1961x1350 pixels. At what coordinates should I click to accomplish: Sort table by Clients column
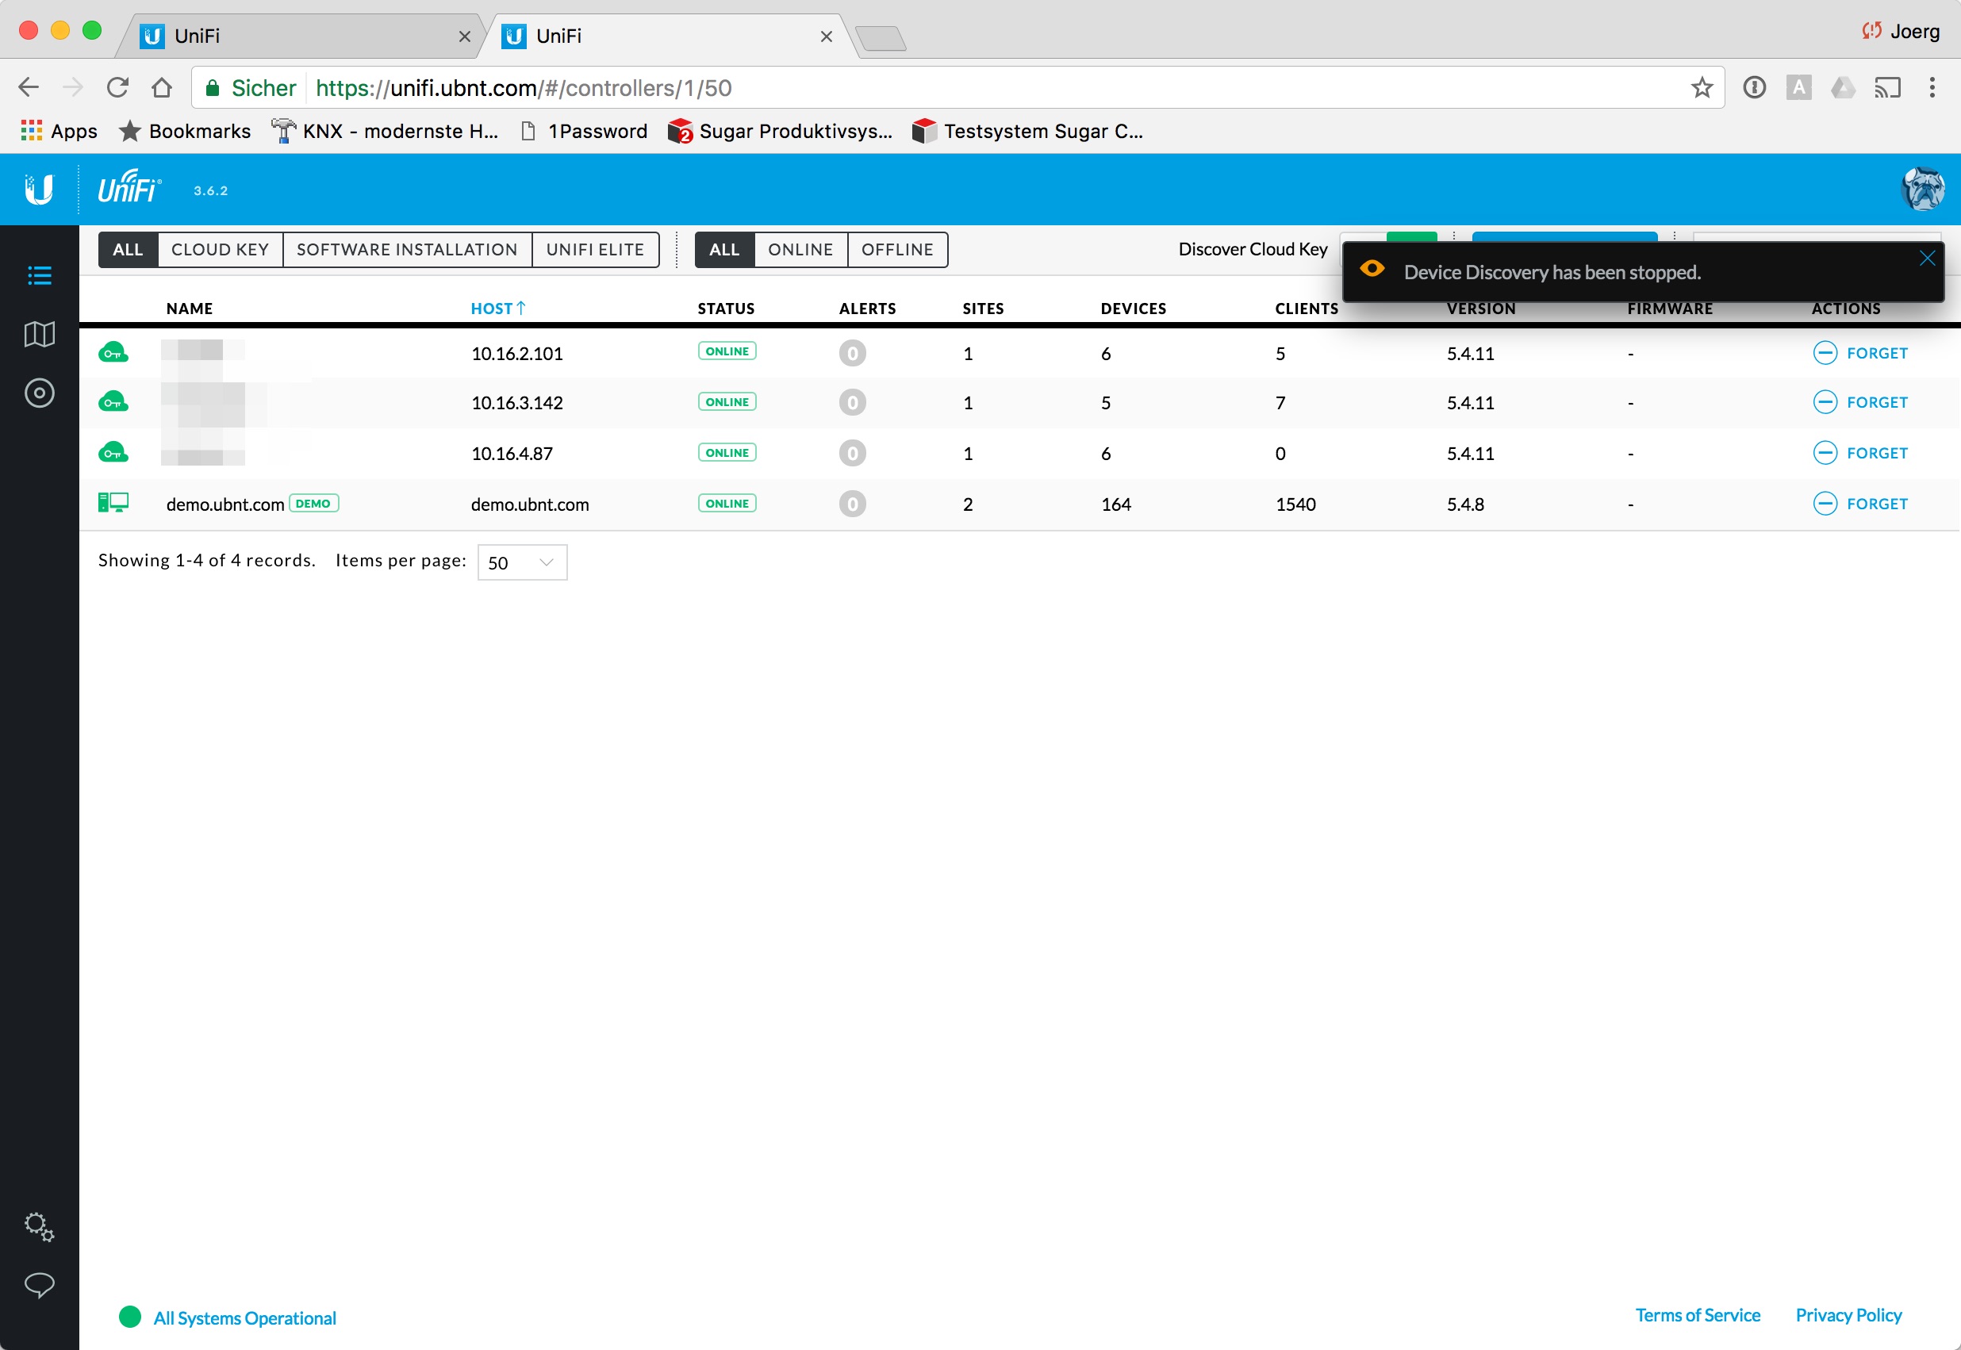(1307, 309)
